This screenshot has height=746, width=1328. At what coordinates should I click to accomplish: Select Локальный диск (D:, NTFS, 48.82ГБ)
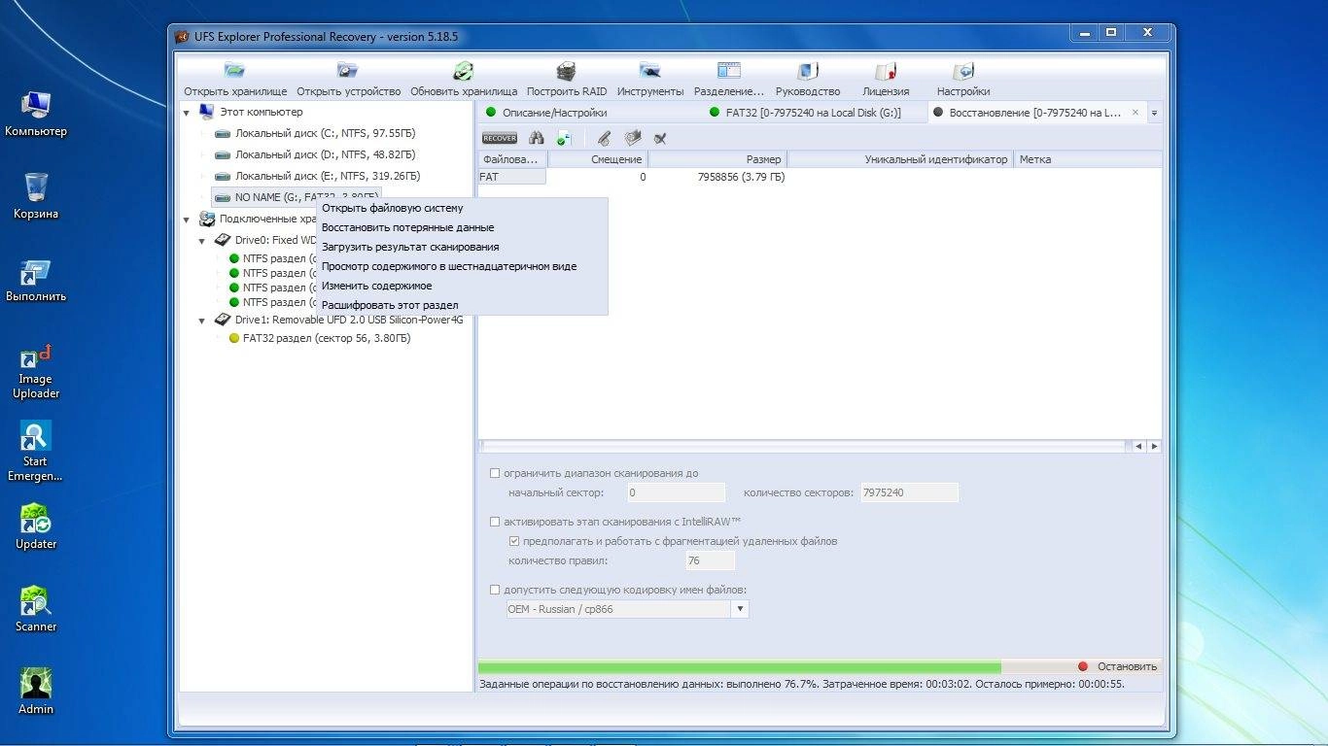point(325,154)
